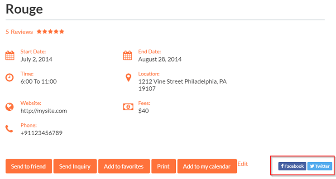This screenshot has height=179, width=336.
Task: Click the globe icon next to Website
Action: point(10,107)
